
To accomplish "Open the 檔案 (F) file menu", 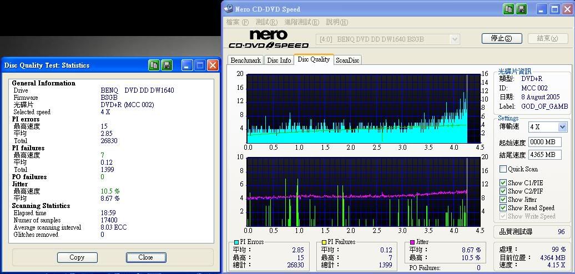I will 237,22.
